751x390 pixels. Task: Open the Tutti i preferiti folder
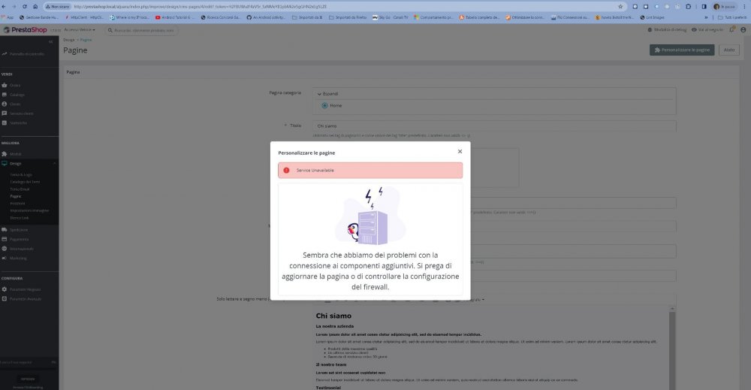pyautogui.click(x=731, y=17)
